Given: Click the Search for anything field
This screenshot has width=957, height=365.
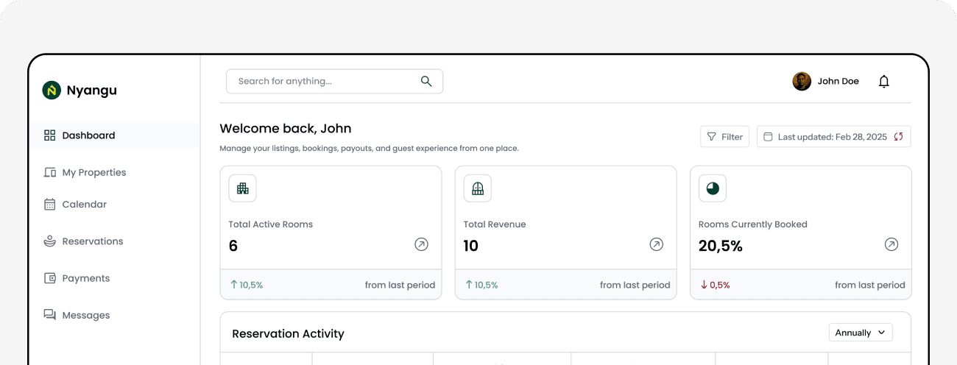Looking at the screenshot, I should click(324, 82).
